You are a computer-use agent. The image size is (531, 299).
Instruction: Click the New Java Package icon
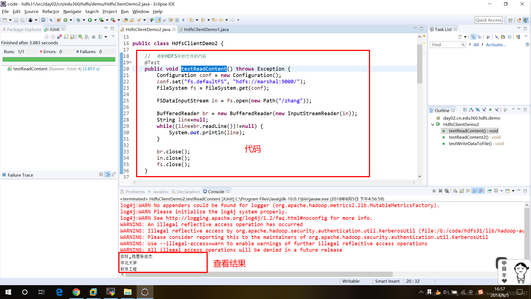tap(59, 20)
